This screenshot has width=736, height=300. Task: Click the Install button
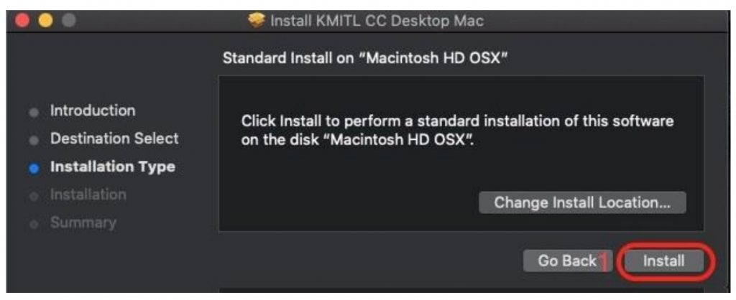point(663,261)
